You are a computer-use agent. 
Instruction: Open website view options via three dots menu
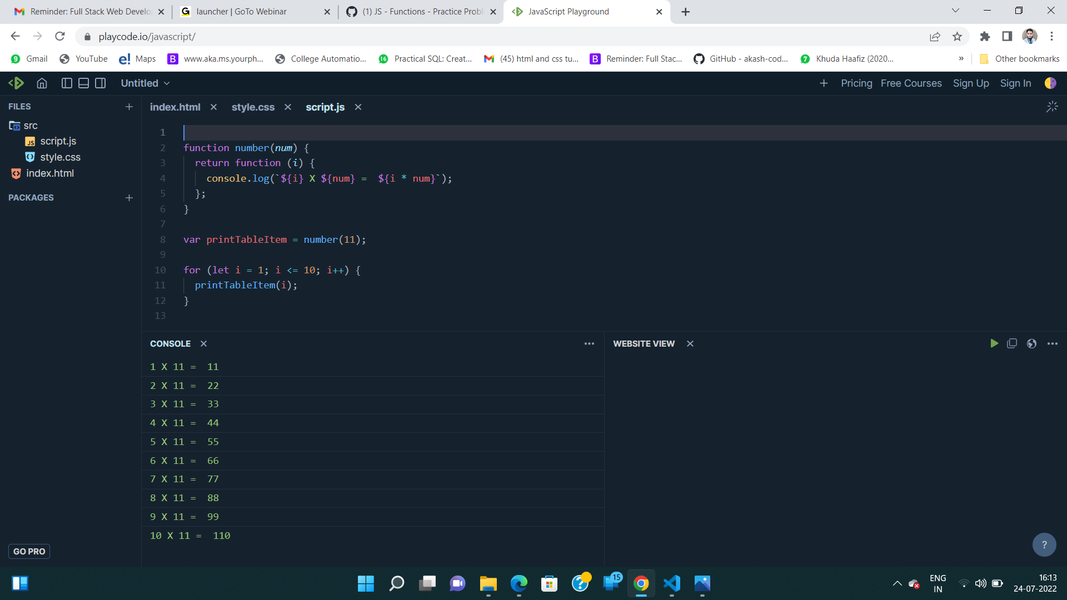tap(1053, 343)
